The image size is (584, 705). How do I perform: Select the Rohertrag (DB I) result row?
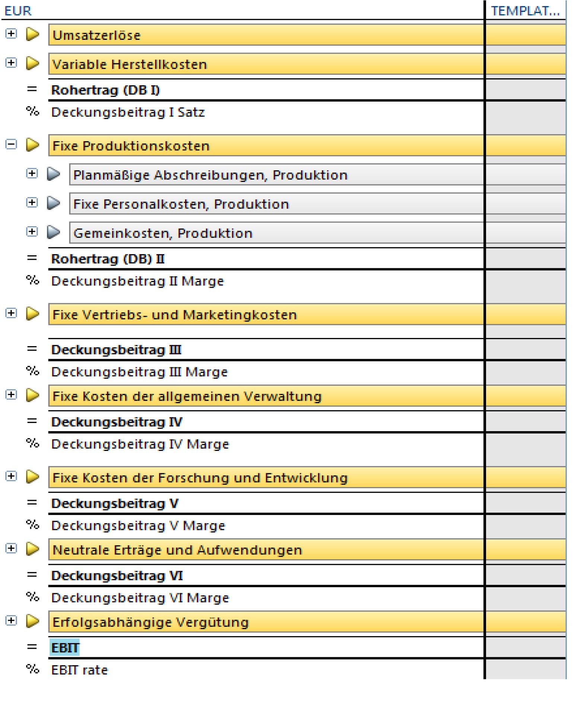pyautogui.click(x=105, y=90)
